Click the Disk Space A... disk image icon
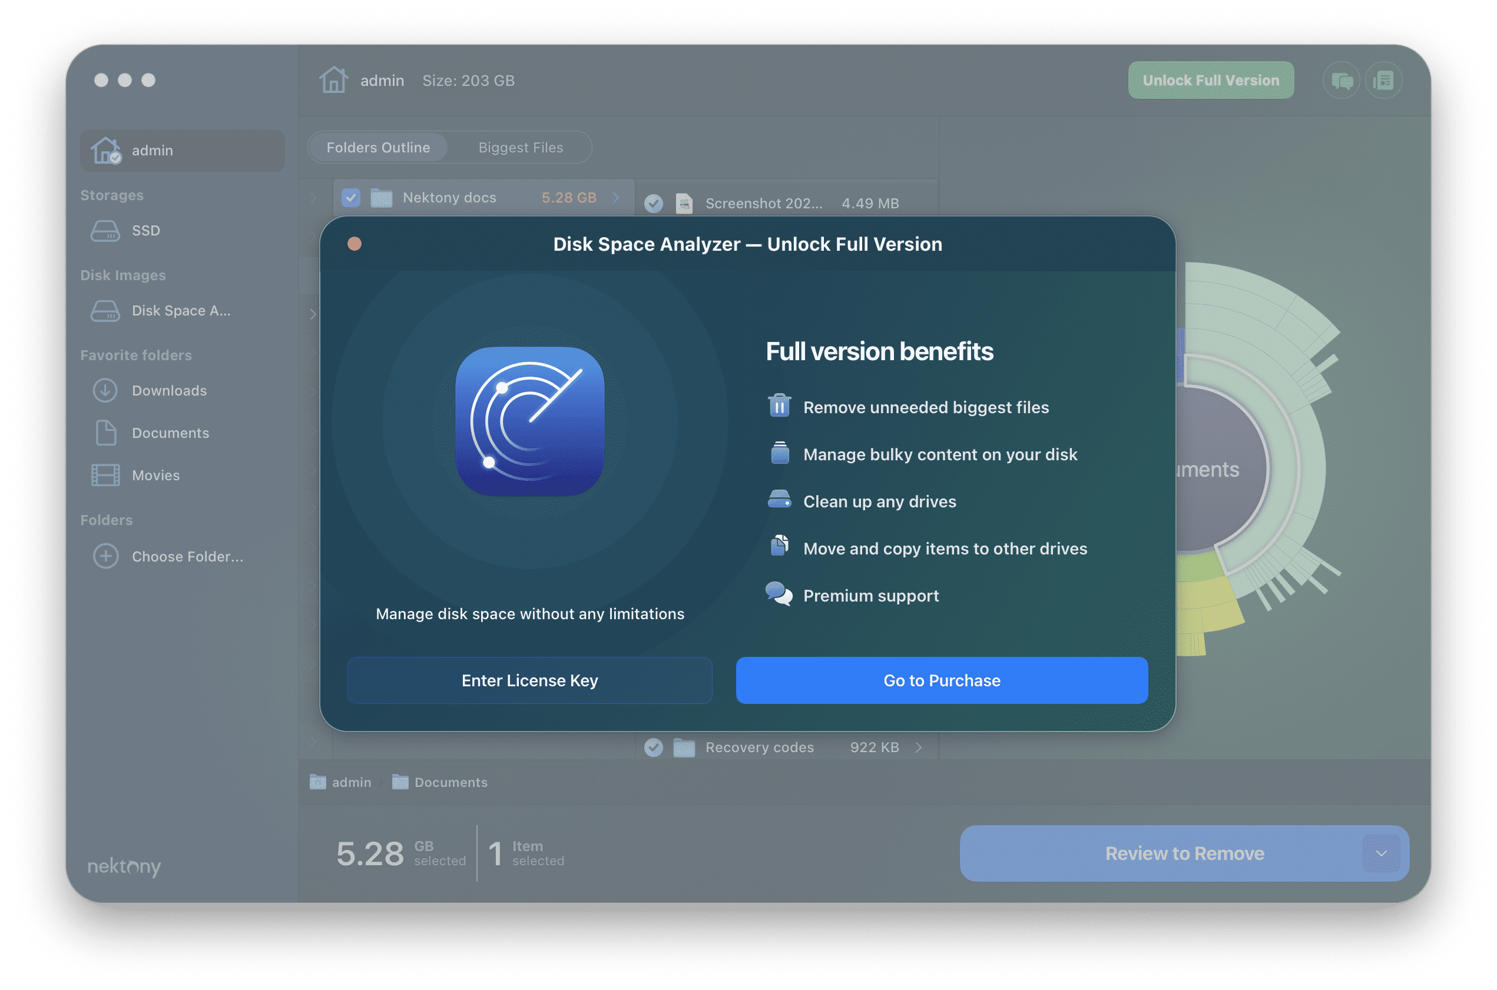The width and height of the screenshot is (1497, 990). (x=105, y=311)
